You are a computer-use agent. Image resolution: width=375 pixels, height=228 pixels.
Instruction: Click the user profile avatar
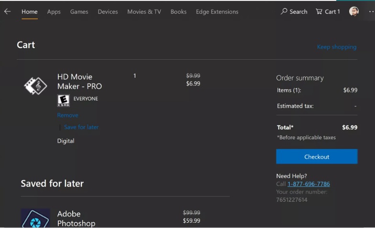[354, 11]
